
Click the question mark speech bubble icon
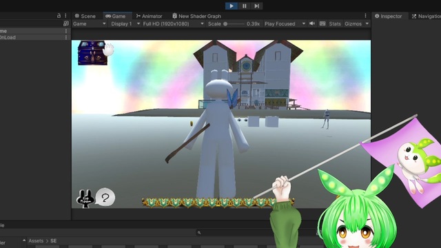[x=105, y=198]
